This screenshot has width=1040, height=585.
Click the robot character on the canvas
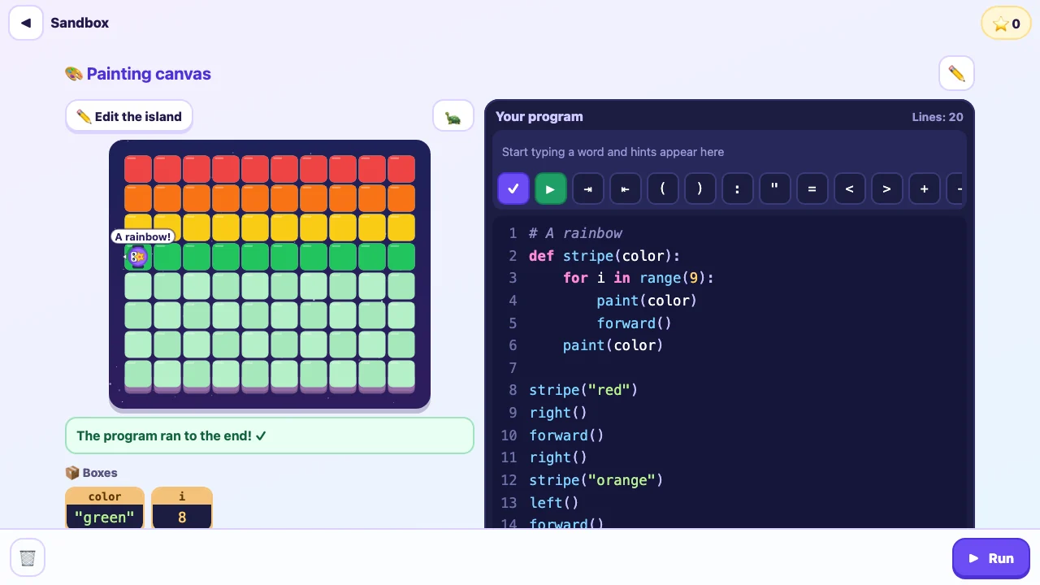tap(138, 257)
